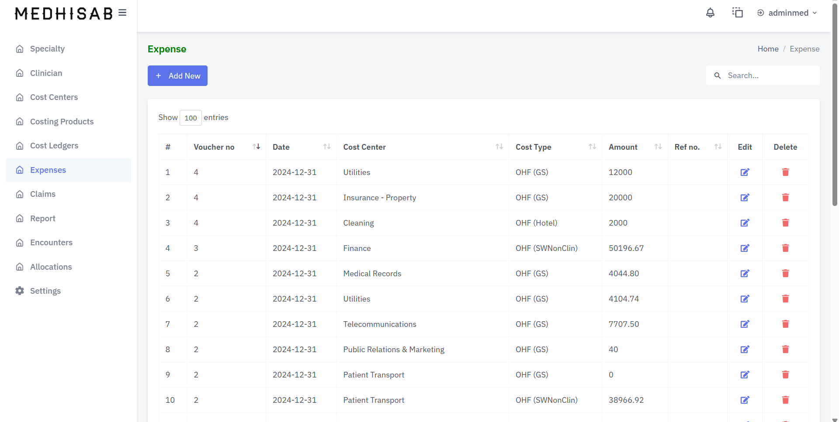Delete the Finance expense row

click(x=785, y=248)
